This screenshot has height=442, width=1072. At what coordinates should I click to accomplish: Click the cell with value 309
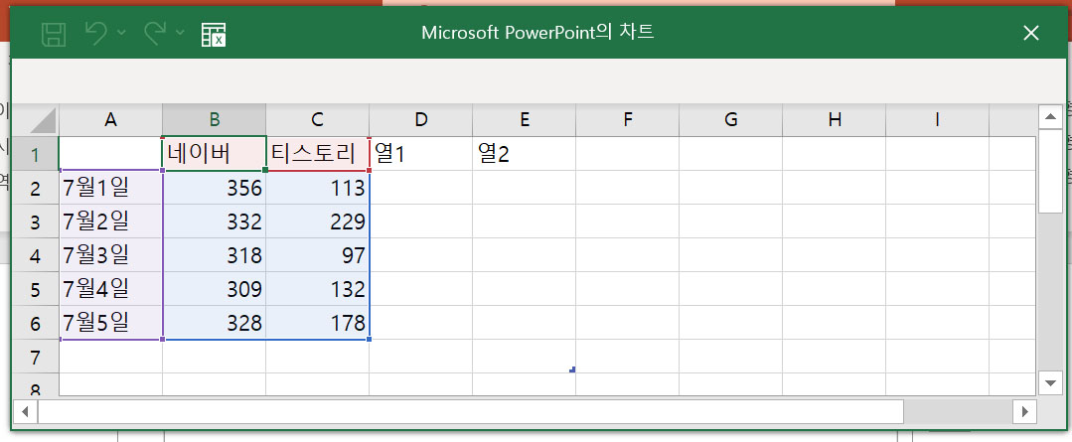point(214,289)
